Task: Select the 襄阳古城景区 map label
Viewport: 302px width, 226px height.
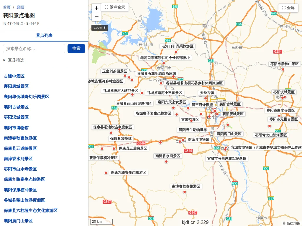Action: [x=230, y=104]
